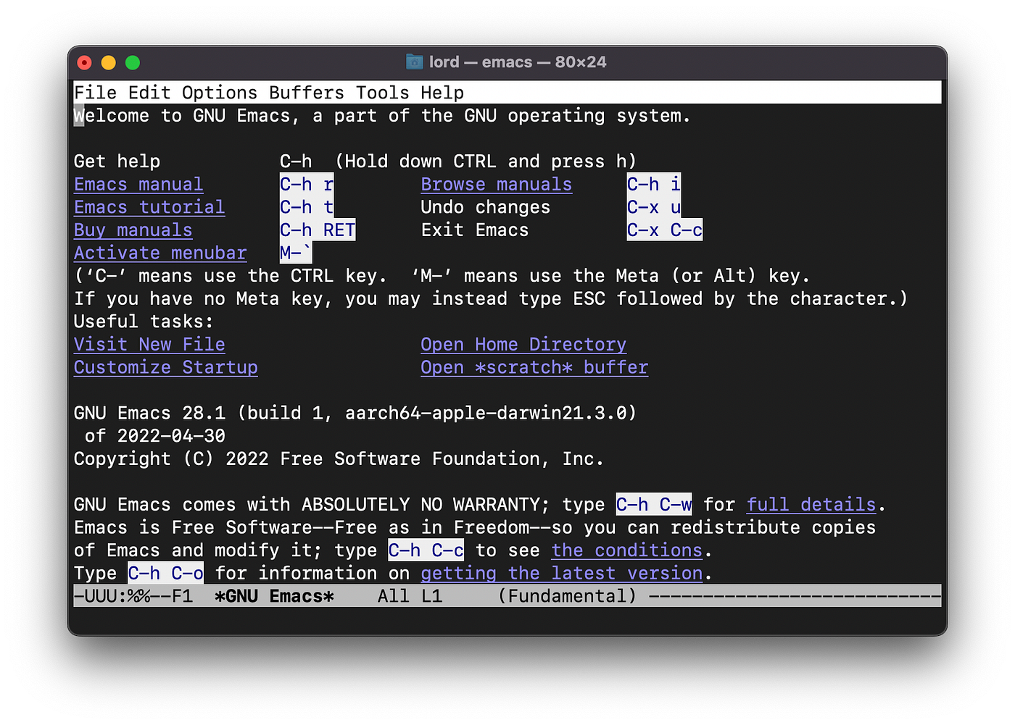Screen dimensions: 1015x725
Task: Open the *scratch* buffer link
Action: pyautogui.click(x=534, y=367)
